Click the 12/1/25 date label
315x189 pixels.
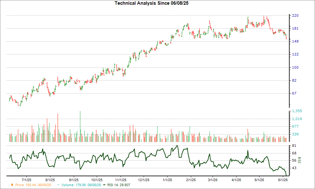coord(144,180)
